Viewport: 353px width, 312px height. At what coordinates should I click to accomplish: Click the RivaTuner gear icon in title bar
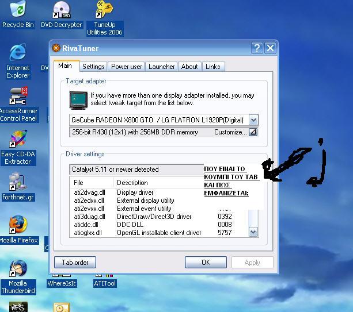56,48
